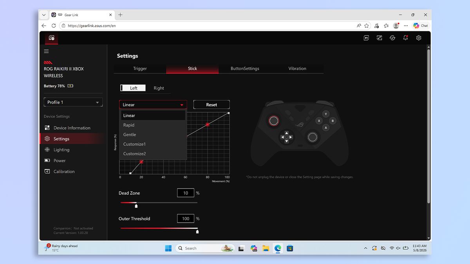Select the Gear Link browser tab
The image size is (470, 264).
pyautogui.click(x=81, y=15)
